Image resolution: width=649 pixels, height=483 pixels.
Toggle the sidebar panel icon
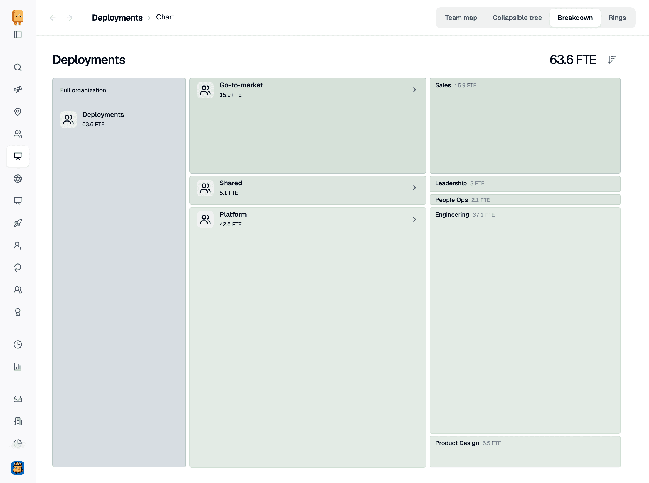pos(18,34)
